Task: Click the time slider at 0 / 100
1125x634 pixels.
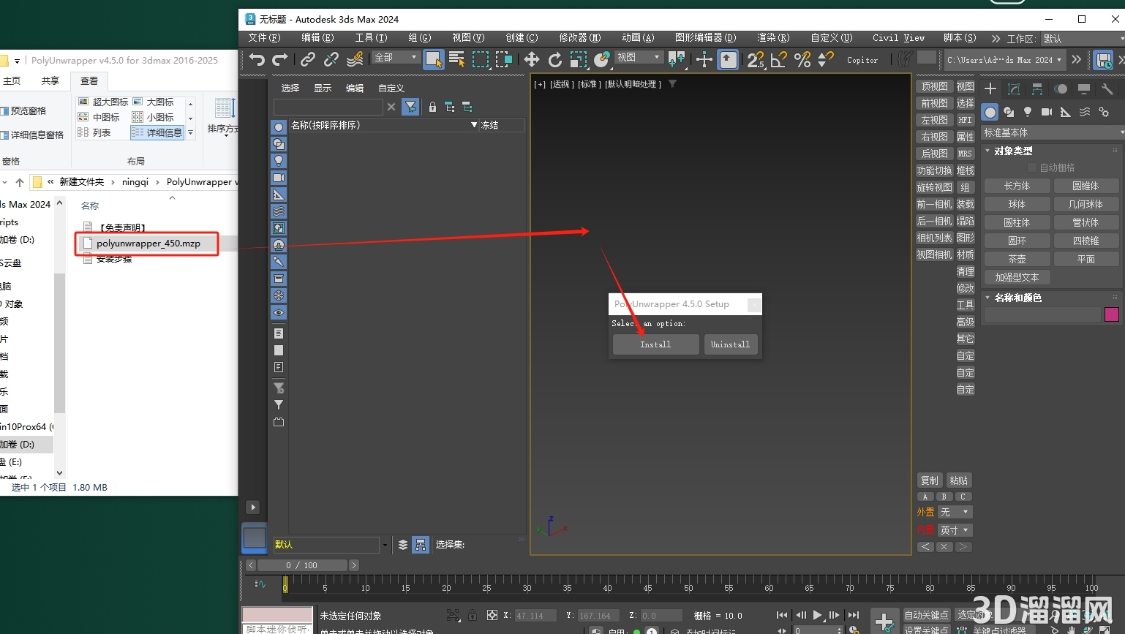Action: click(302, 565)
